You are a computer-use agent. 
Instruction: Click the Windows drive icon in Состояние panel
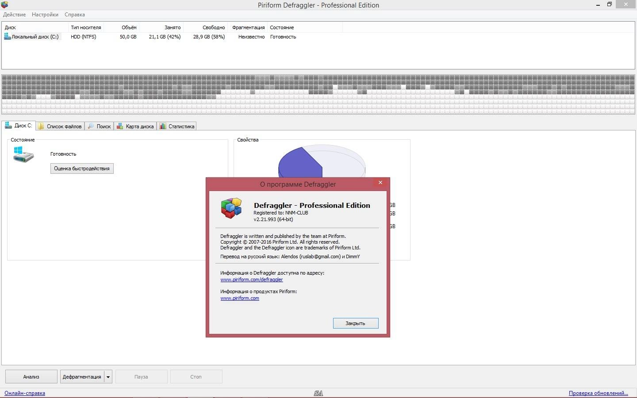coord(23,155)
